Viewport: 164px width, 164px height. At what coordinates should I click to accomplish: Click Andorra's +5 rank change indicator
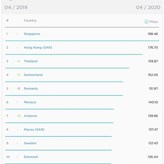coord(18,116)
